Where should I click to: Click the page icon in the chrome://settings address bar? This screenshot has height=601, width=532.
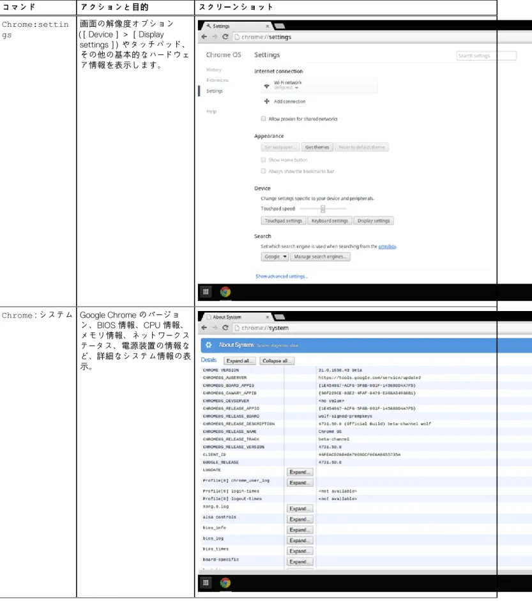point(237,37)
